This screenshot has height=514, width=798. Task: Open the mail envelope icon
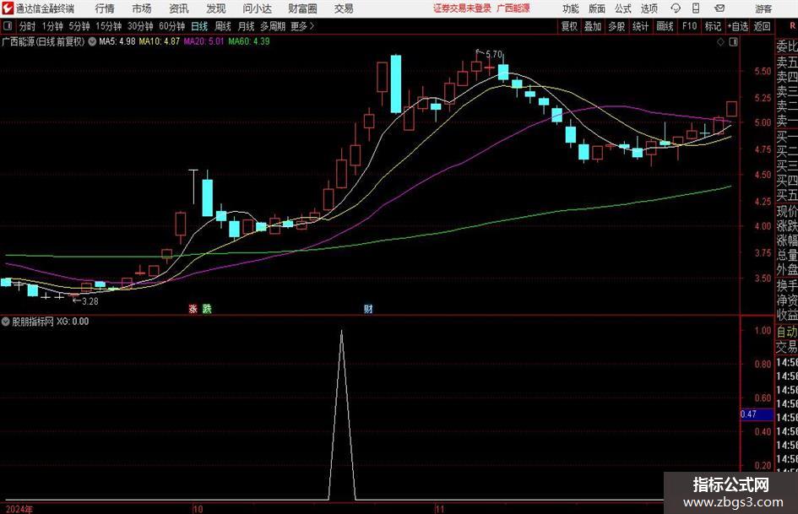tap(719, 8)
